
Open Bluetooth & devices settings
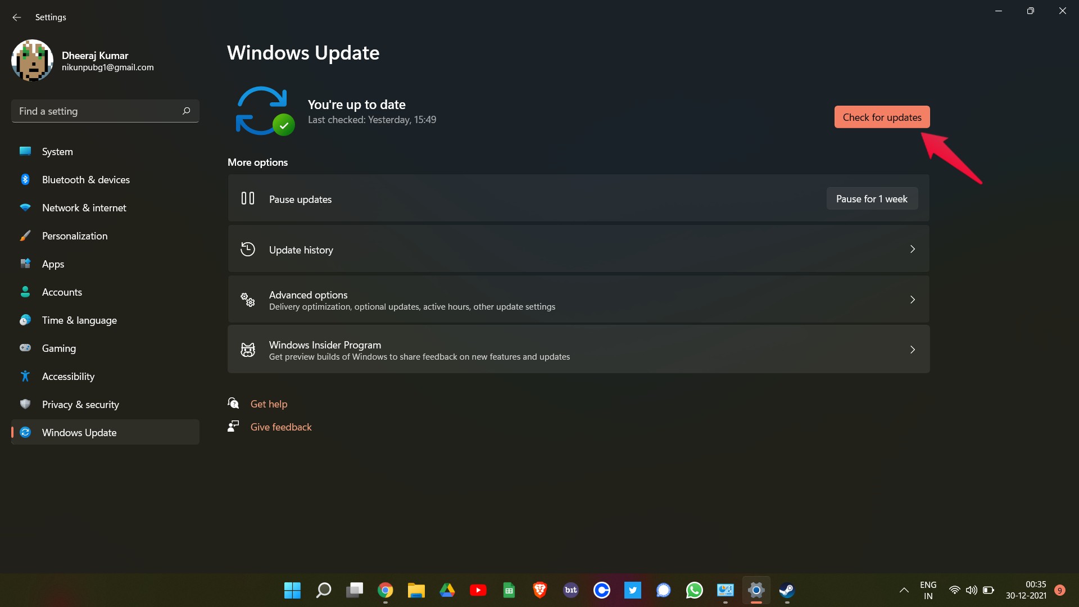click(86, 179)
